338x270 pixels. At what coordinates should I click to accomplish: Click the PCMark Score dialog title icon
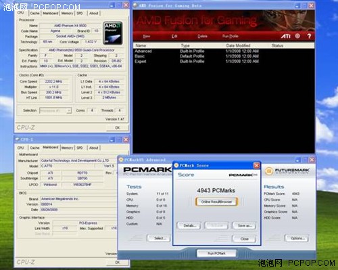click(176, 166)
